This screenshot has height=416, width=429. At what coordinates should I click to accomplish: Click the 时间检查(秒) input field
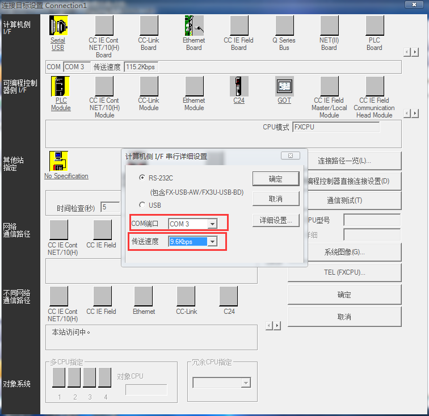pos(110,208)
